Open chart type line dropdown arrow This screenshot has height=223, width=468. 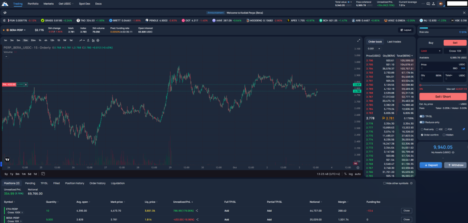(84, 40)
